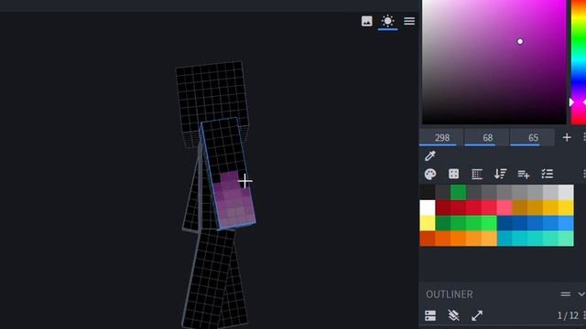Click the 1 / 12 selection count
The width and height of the screenshot is (586, 329).
[568, 315]
